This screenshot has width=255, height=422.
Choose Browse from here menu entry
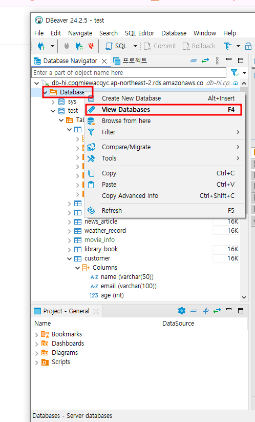pyautogui.click(x=165, y=121)
